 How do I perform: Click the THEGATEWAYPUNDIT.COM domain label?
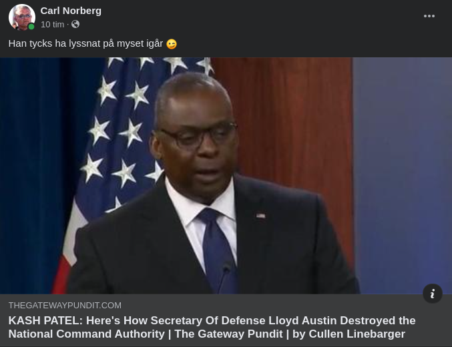pos(65,305)
